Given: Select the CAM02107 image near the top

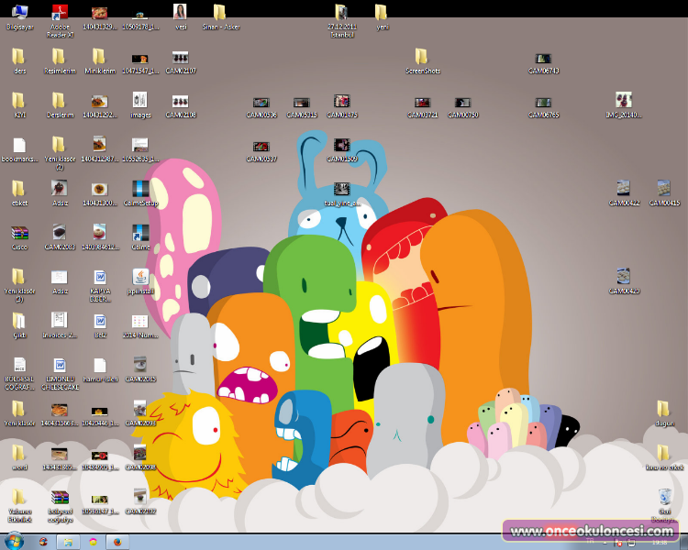Looking at the screenshot, I should click(x=180, y=57).
